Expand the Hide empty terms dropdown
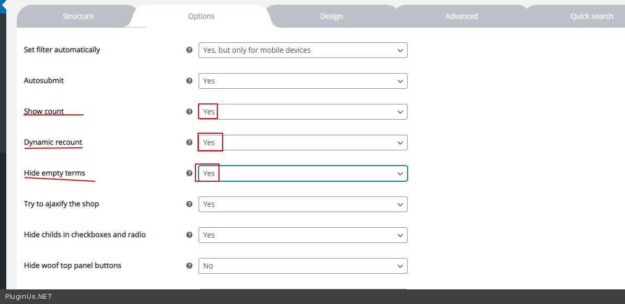This screenshot has height=304, width=625. pyautogui.click(x=303, y=173)
